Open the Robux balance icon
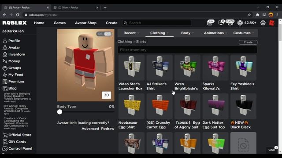The width and height of the screenshot is (282, 158). coord(240,23)
